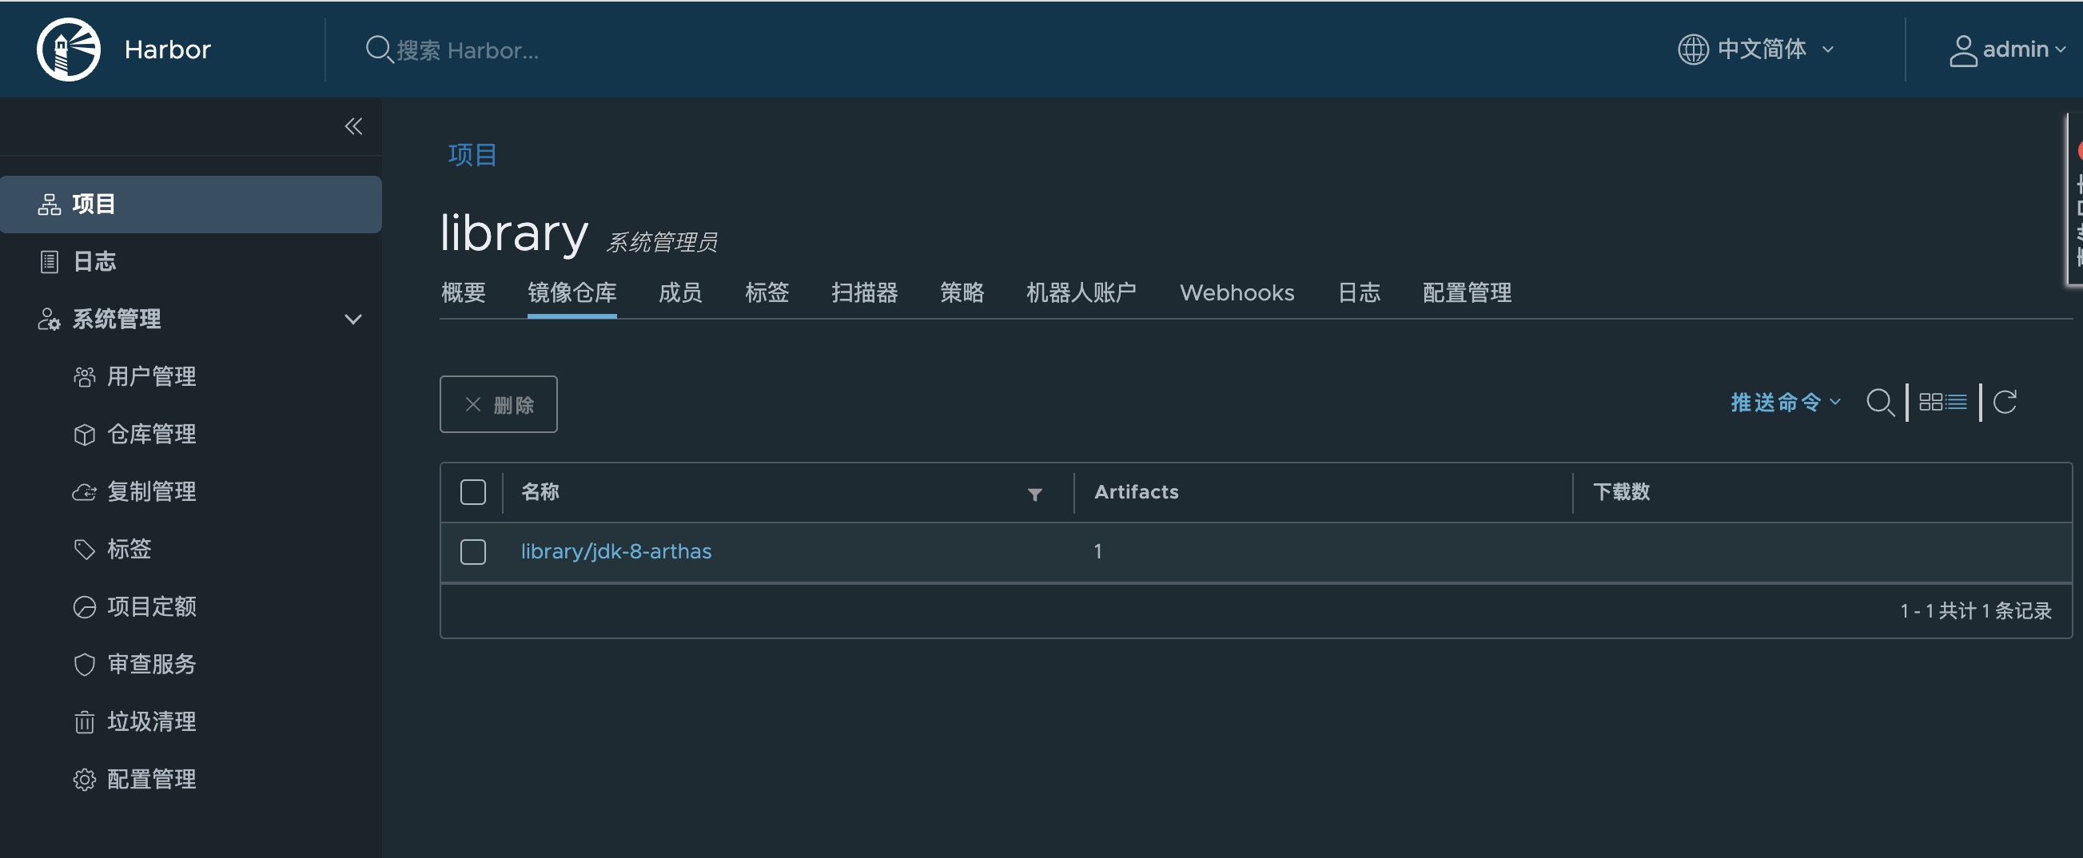Viewport: 2083px width, 858px height.
Task: Open the 机器人账户 tab
Action: coord(1081,292)
